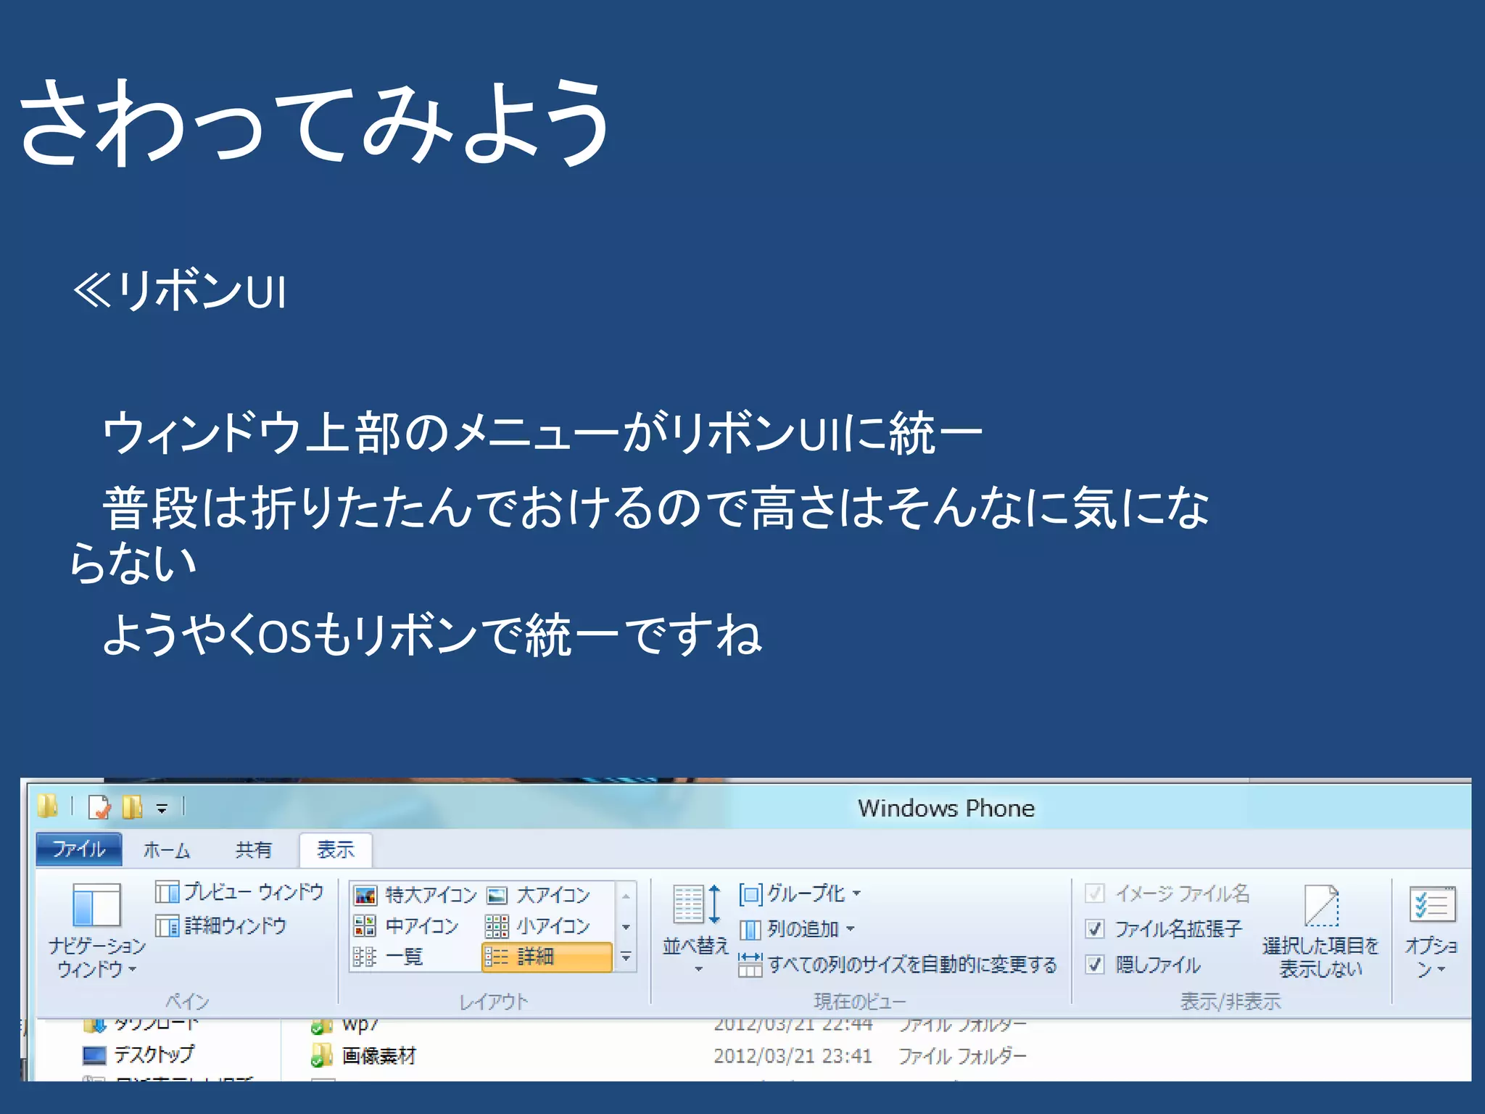The image size is (1485, 1114).
Task: Click Properties icon in Quick Access Toolbar
Action: 99,807
